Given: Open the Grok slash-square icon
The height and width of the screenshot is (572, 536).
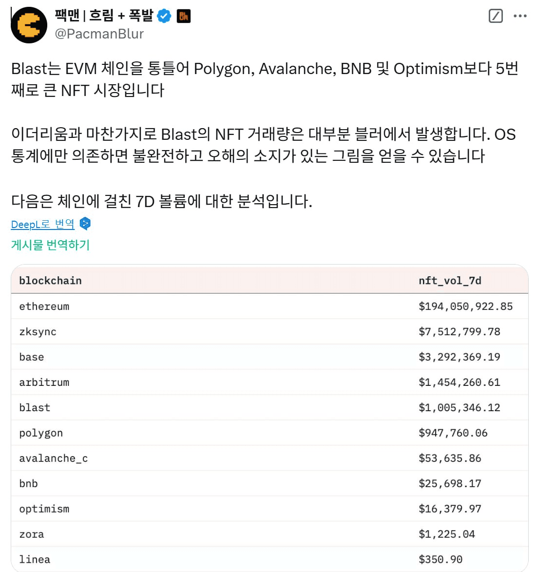Looking at the screenshot, I should click(x=496, y=16).
